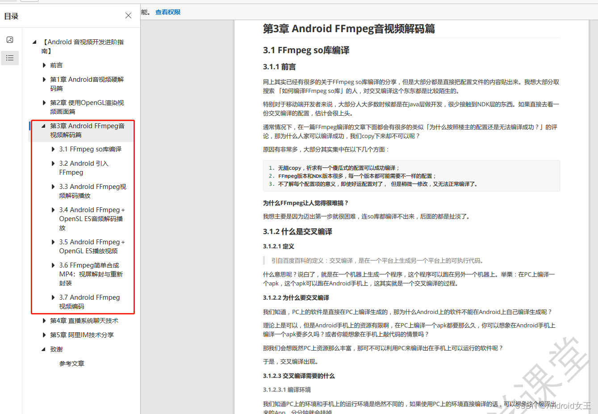Click code line 不了解每个配置项的意义
The height and width of the screenshot is (414, 598).
tap(378, 184)
